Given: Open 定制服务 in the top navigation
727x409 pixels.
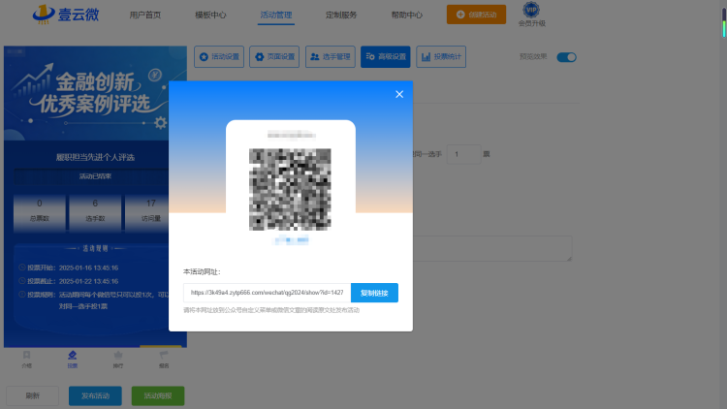Looking at the screenshot, I should pos(341,15).
